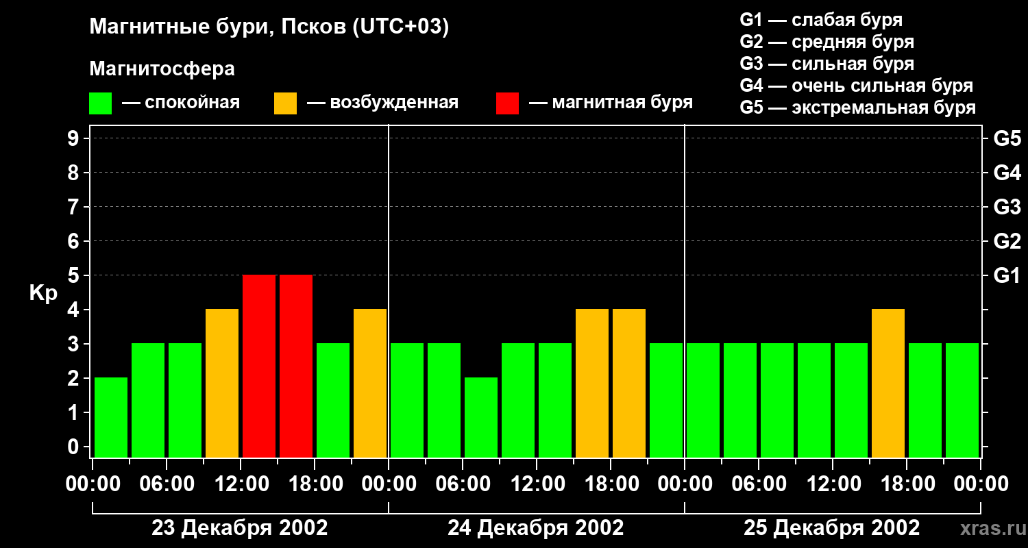Image resolution: width=1028 pixels, height=548 pixels.
Task: Click the 'Kp' axis label
Action: pyautogui.click(x=43, y=293)
